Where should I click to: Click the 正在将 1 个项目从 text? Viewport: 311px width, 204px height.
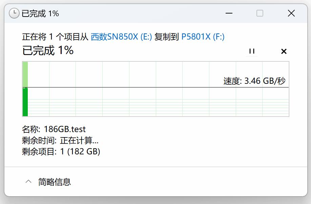coord(55,37)
